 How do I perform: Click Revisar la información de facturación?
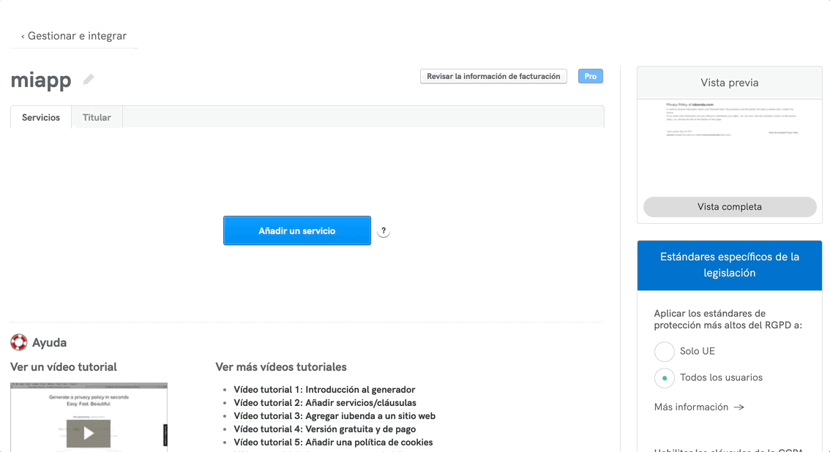(x=493, y=75)
